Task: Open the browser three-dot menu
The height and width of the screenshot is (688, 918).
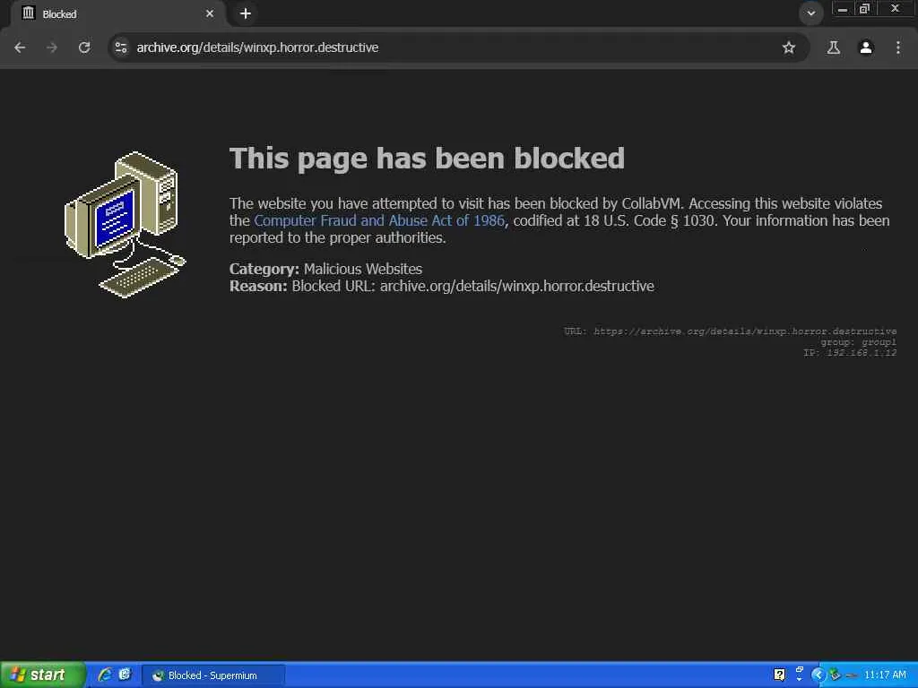Action: pyautogui.click(x=898, y=47)
